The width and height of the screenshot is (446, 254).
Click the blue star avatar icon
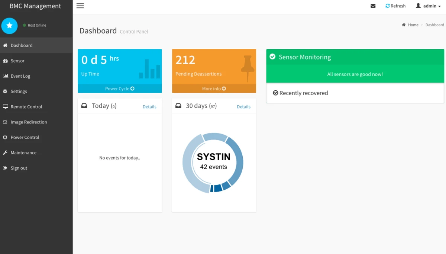10,26
